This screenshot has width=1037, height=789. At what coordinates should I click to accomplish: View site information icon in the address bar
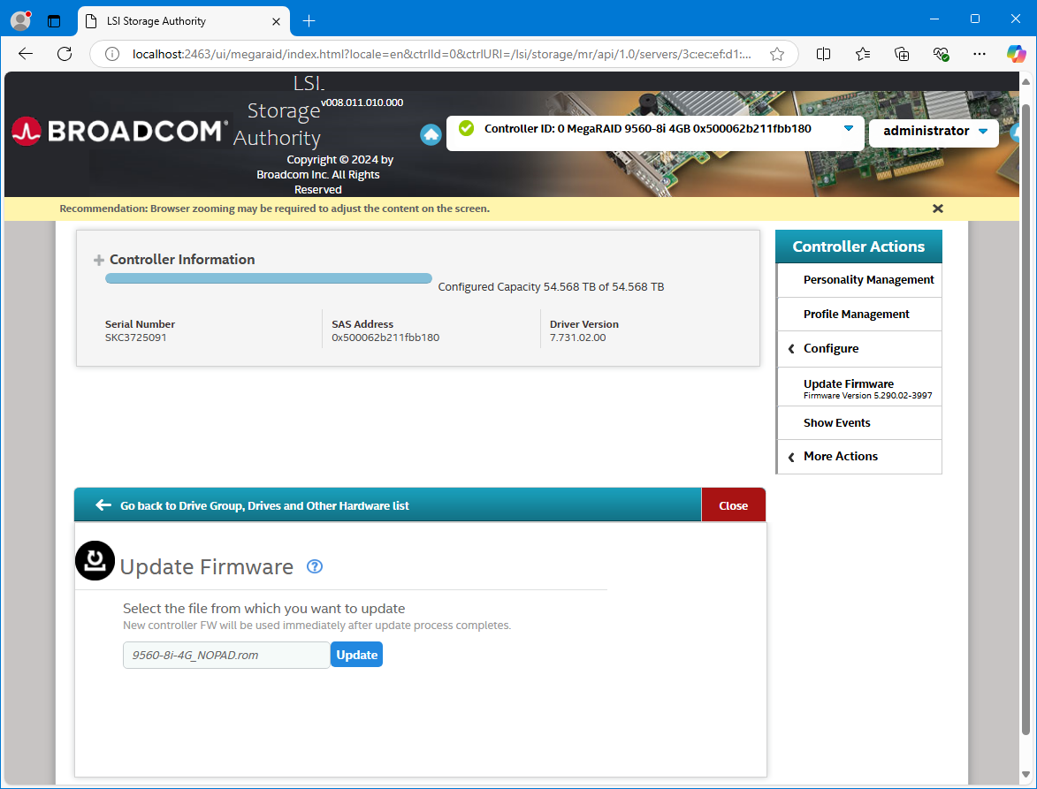pos(112,54)
